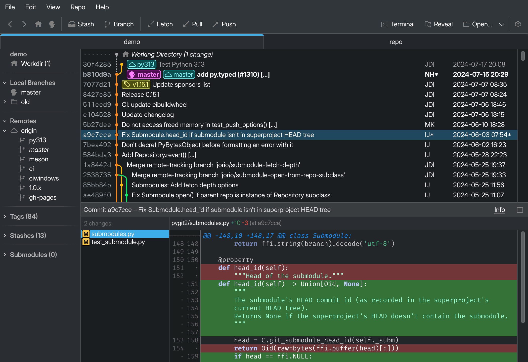Open a Terminal from the toolbar
The image size is (528, 362).
tap(398, 24)
